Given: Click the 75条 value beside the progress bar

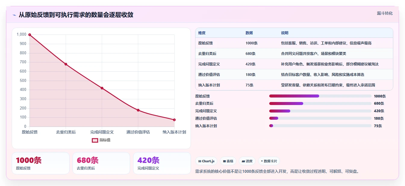Looking at the screenshot, I should coord(378,126).
